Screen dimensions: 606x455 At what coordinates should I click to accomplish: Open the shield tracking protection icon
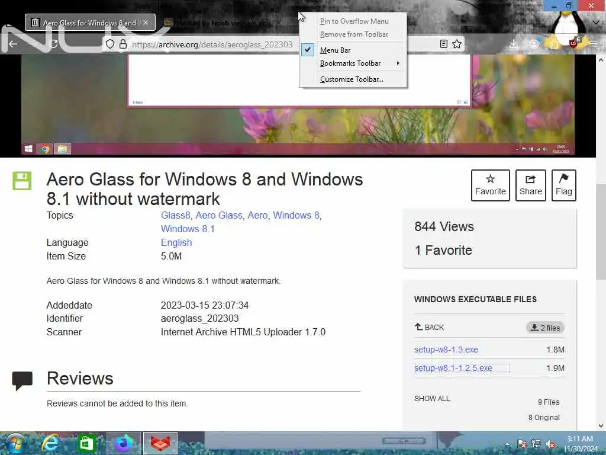(x=110, y=44)
